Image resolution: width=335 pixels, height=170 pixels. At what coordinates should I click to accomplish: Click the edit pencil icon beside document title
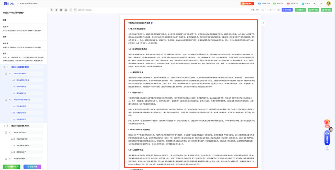pos(18,3)
